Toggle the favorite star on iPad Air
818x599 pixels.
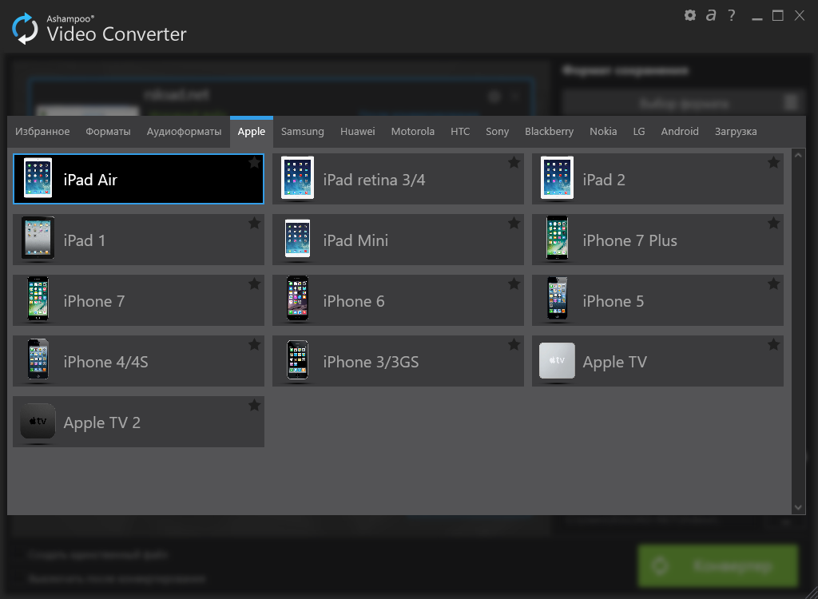click(254, 162)
